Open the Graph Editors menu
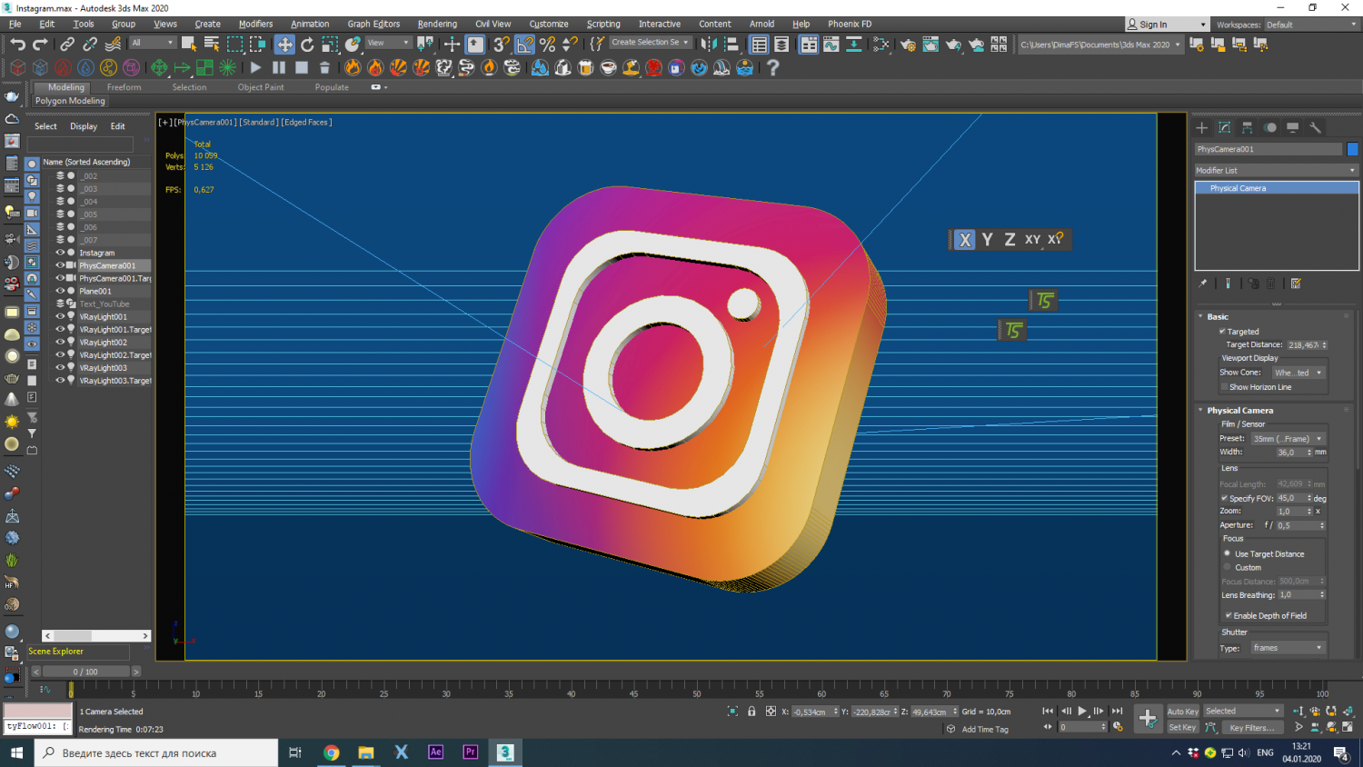 tap(373, 25)
